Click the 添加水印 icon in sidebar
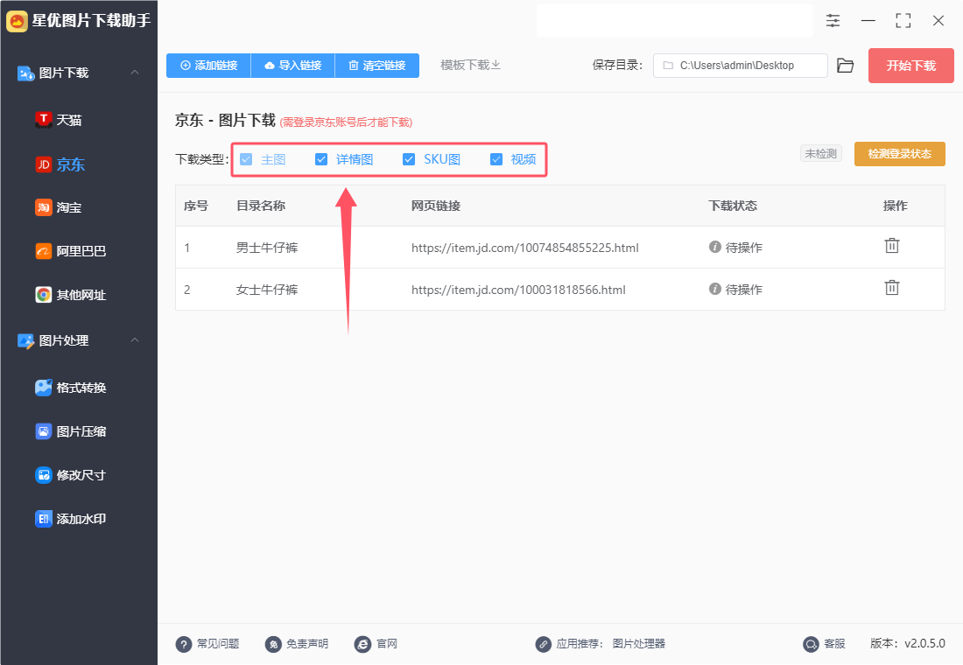Viewport: 963px width, 665px height. pyautogui.click(x=43, y=519)
